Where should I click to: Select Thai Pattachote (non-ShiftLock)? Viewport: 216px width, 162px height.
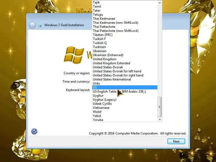pos(125,31)
